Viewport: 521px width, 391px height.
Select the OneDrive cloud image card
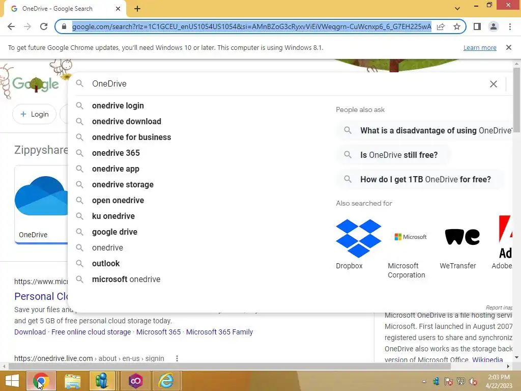click(41, 205)
